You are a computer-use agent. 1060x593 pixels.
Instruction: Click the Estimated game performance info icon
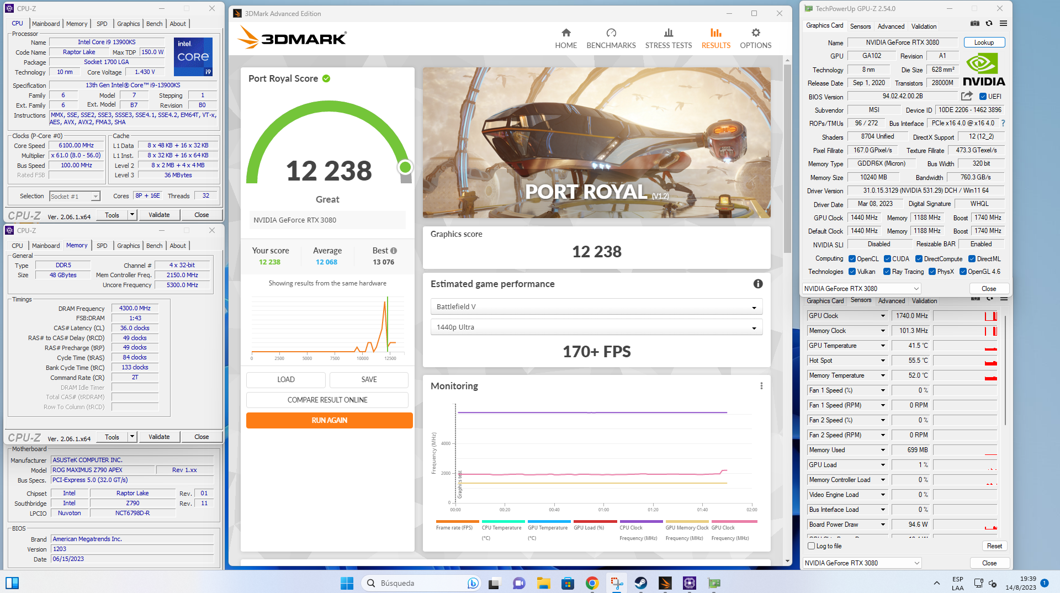[758, 284]
